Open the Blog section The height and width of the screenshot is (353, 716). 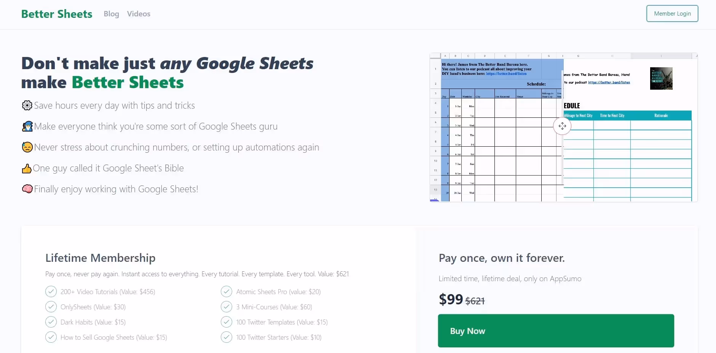[111, 14]
